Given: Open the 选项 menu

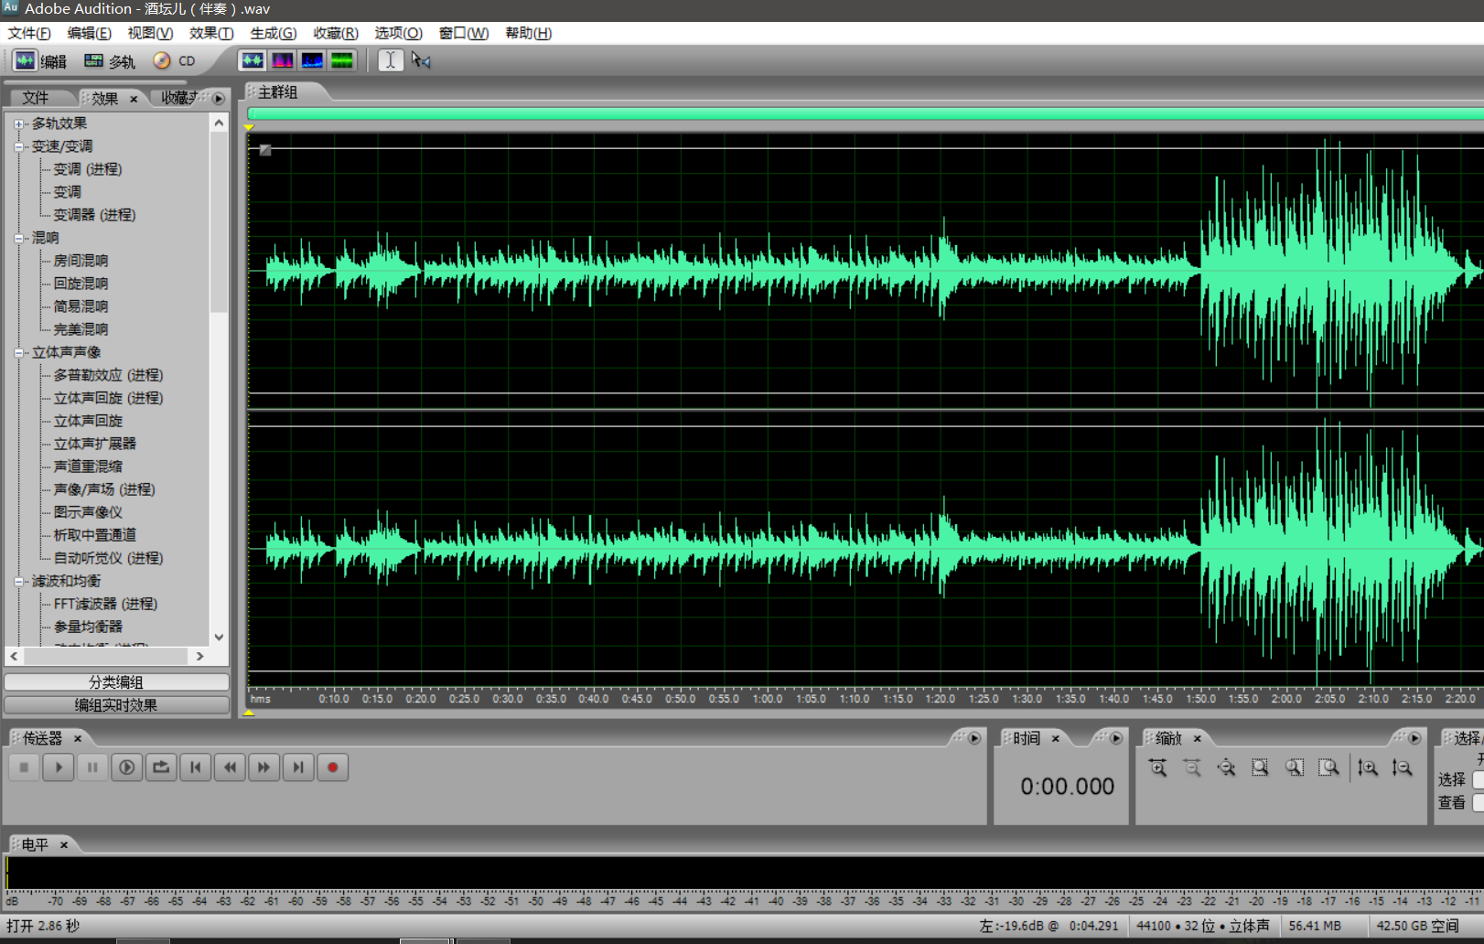Looking at the screenshot, I should click(398, 33).
